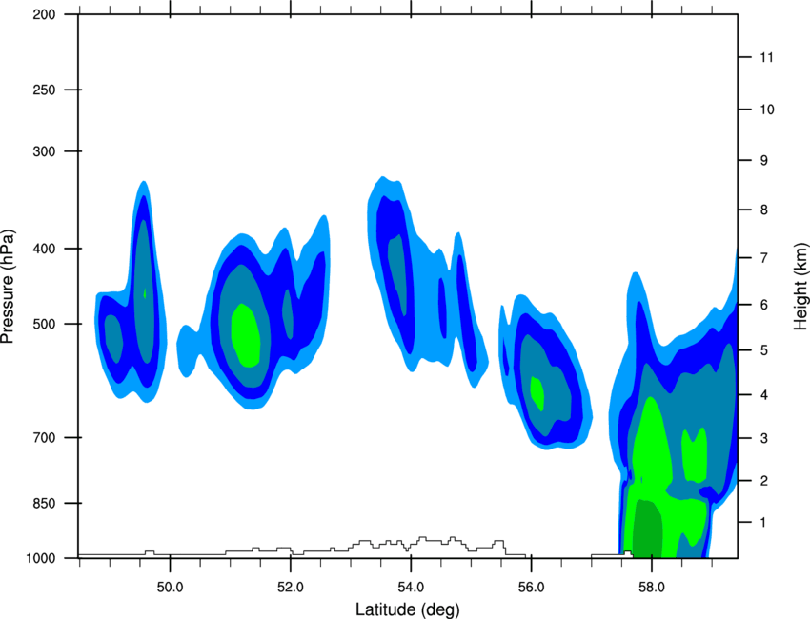
Task: Select the 300 pressure tick label
Action: pos(44,151)
